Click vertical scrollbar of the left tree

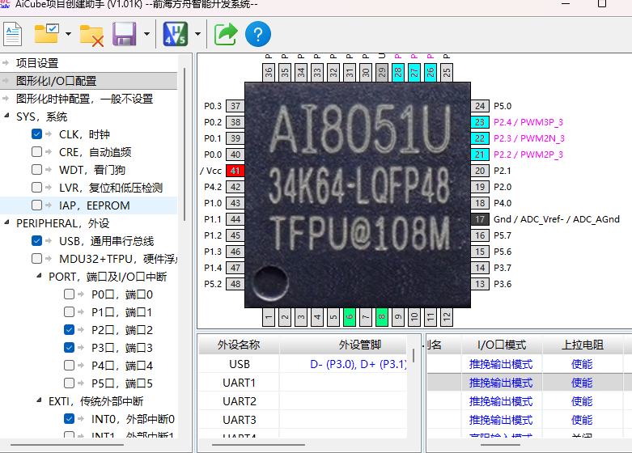click(x=185, y=144)
